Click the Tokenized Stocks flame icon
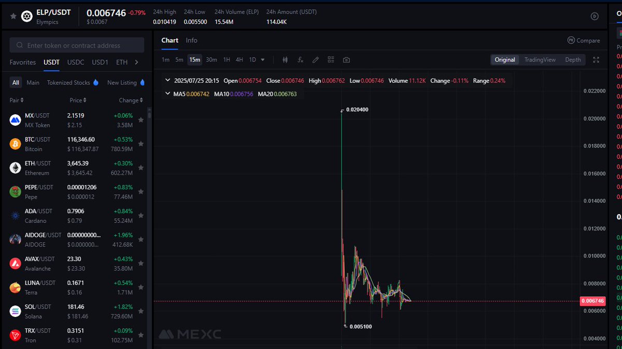The image size is (622, 349). [95, 82]
